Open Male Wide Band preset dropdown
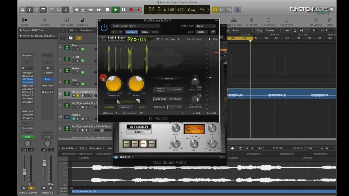The image size is (349, 196). [136, 26]
